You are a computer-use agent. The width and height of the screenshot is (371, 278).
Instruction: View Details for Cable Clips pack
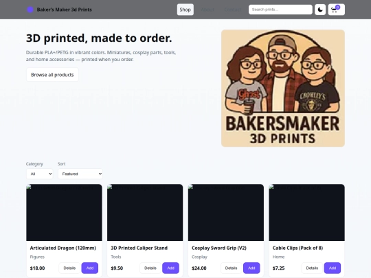point(312,268)
